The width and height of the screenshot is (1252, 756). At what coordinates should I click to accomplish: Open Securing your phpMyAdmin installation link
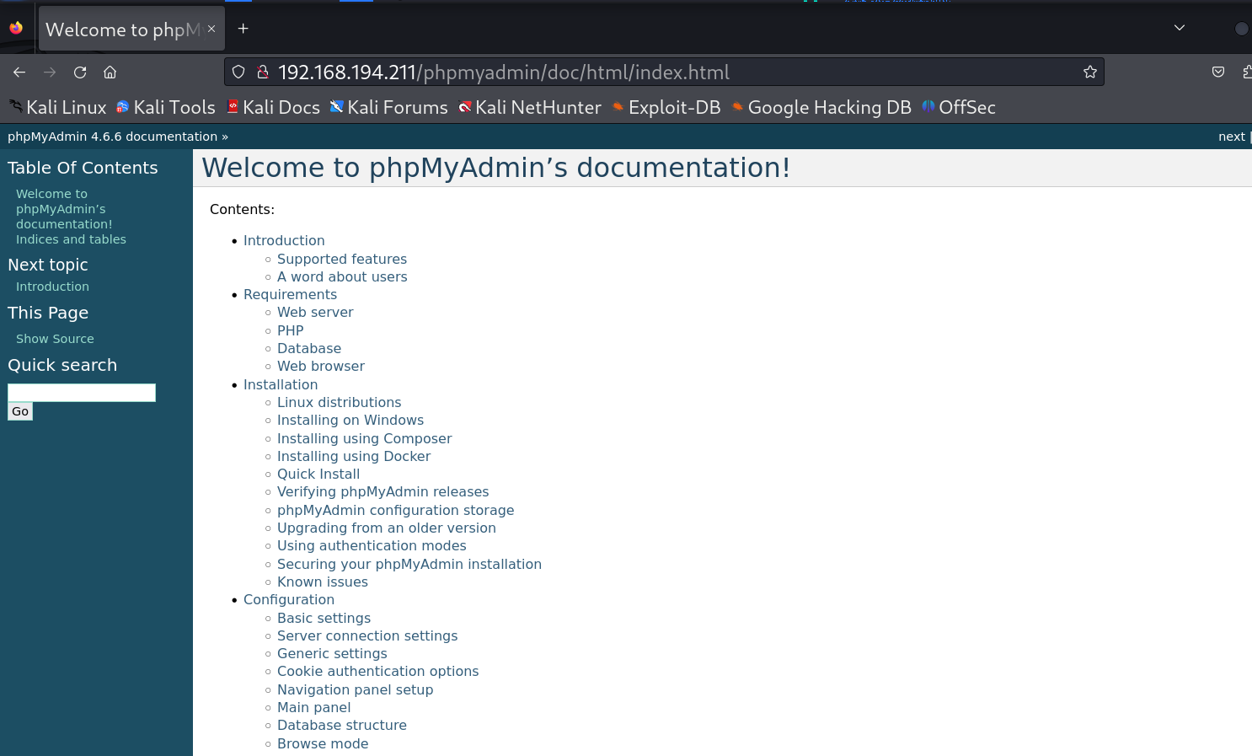(x=409, y=565)
